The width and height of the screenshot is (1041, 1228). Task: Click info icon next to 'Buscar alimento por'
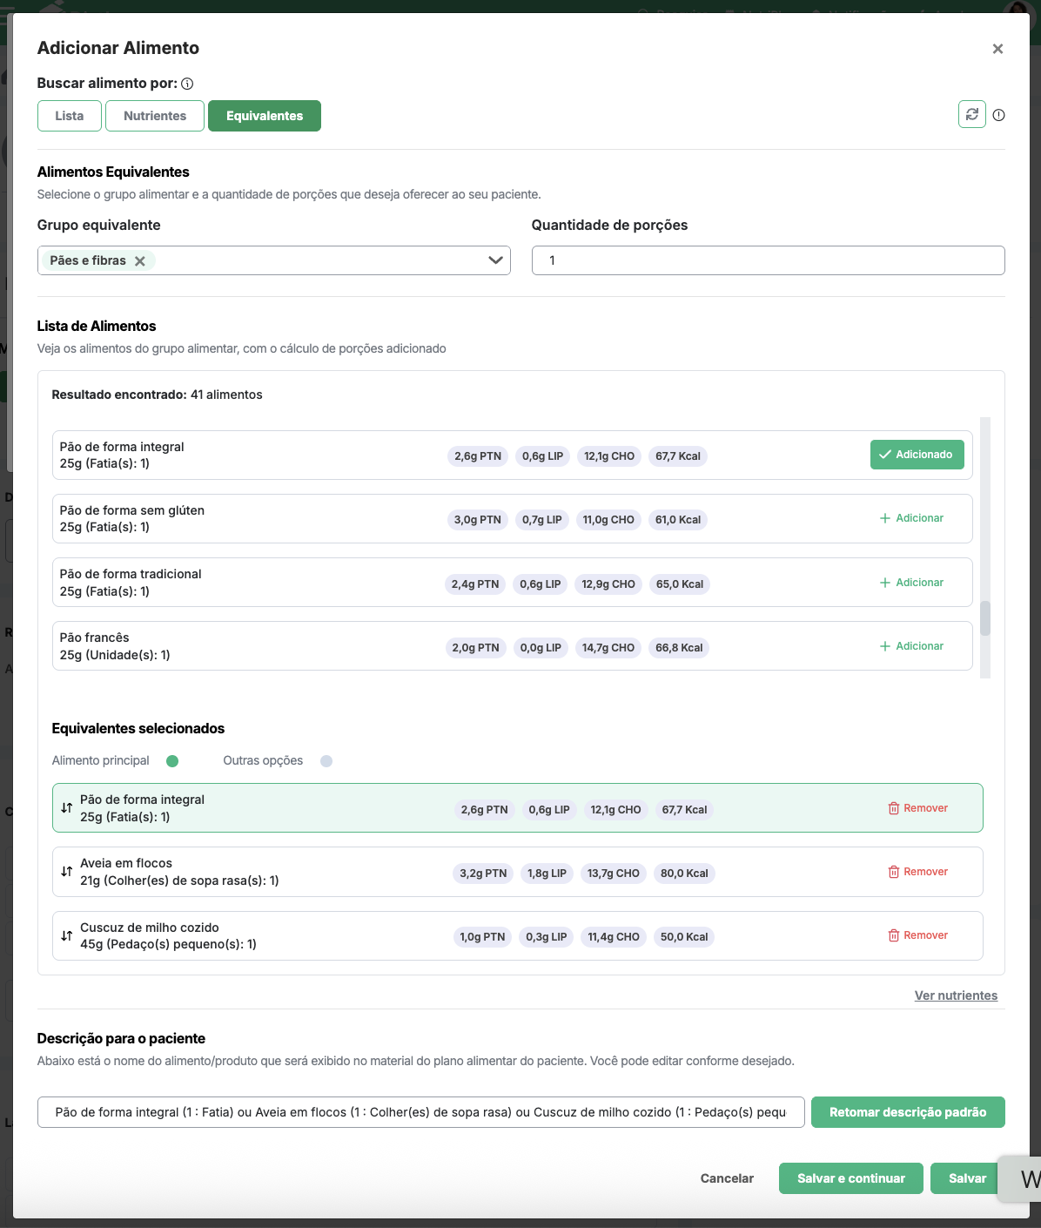click(x=187, y=84)
